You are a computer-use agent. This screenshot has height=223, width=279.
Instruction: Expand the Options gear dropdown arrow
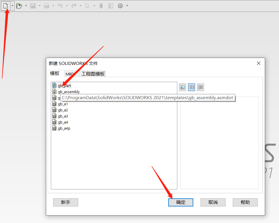[x=127, y=6]
